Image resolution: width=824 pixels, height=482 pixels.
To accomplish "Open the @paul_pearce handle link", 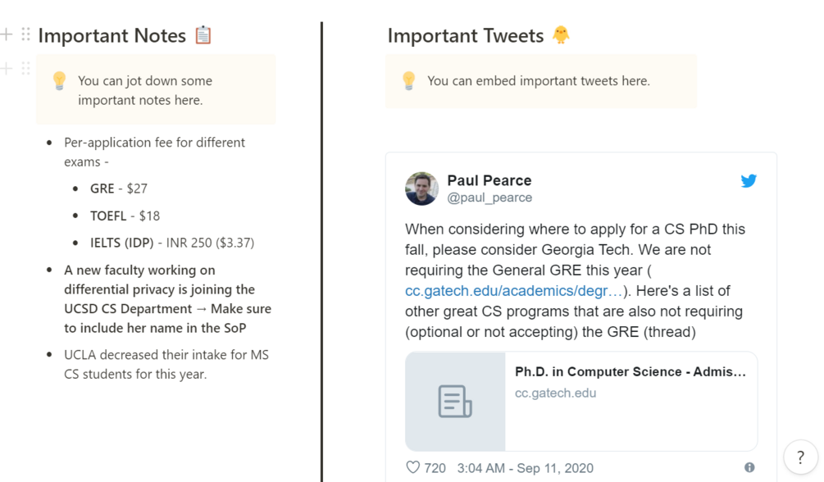I will pos(489,198).
